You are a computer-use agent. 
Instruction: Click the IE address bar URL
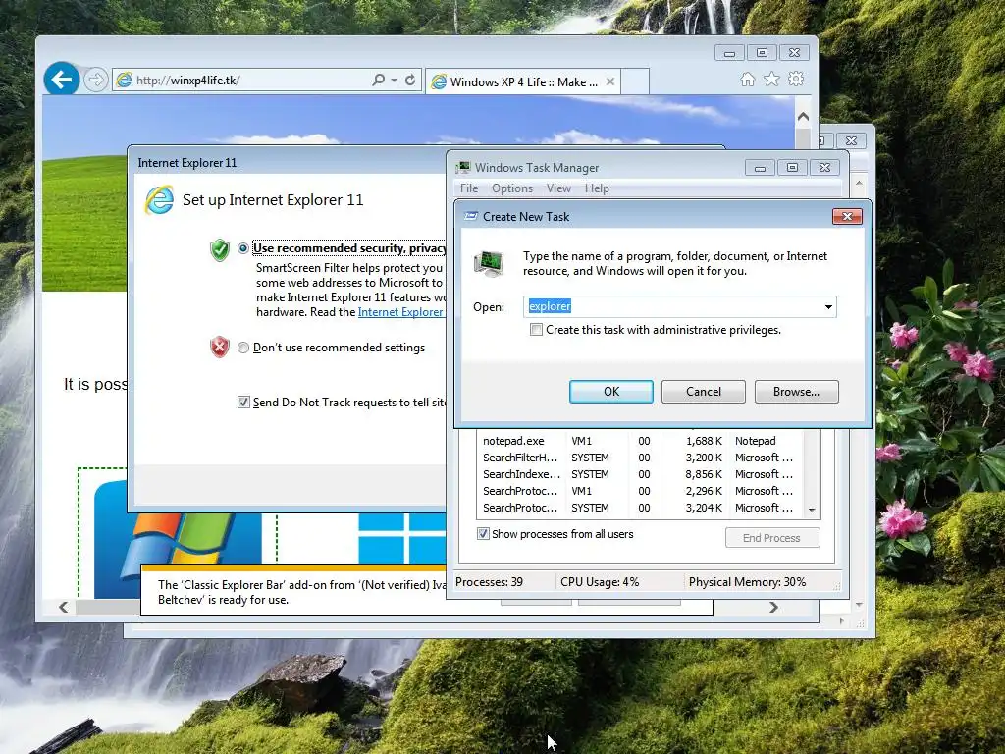coord(187,81)
